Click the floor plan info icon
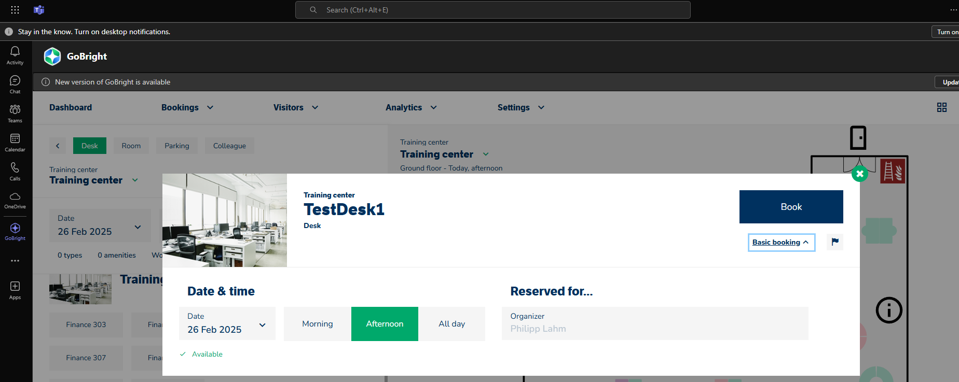 (x=888, y=310)
